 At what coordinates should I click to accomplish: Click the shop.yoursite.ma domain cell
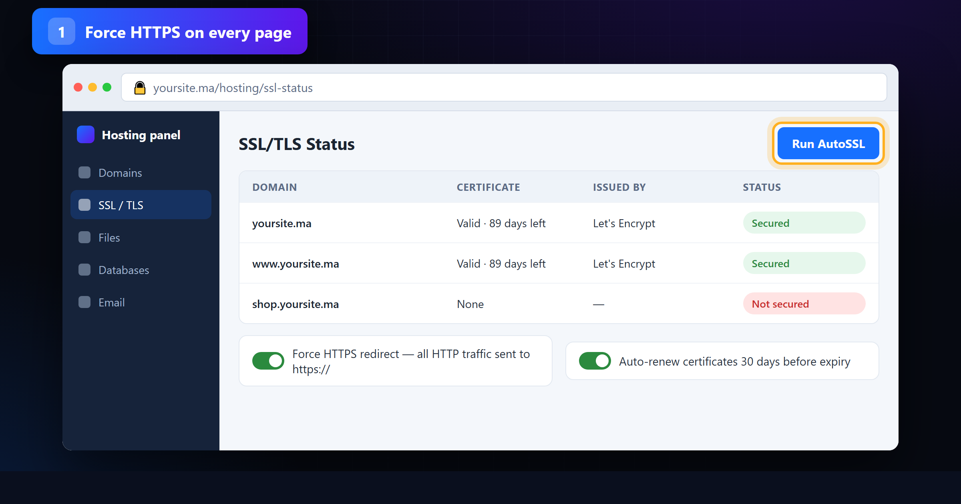coord(296,304)
